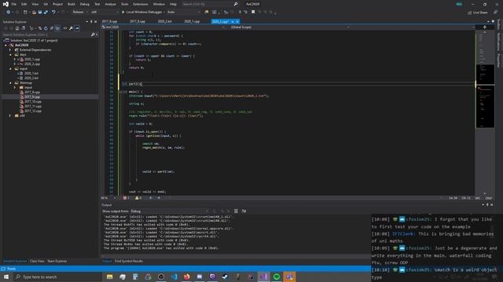Click the warnings indicator in editor footer
The width and height of the screenshot is (503, 282).
pyautogui.click(x=138, y=198)
